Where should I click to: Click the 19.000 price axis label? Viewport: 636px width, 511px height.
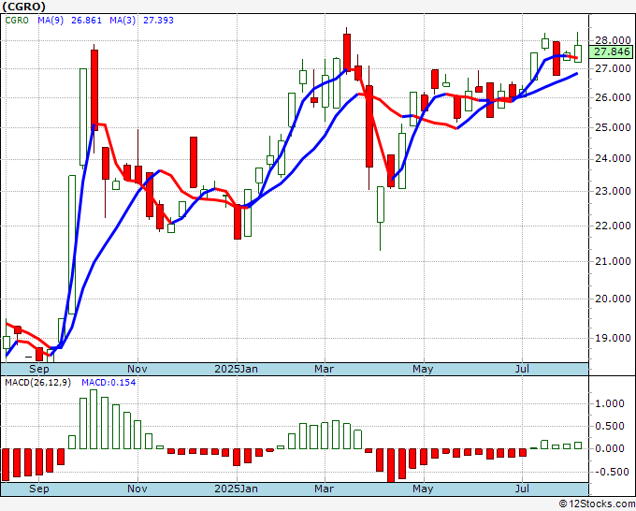click(x=613, y=337)
